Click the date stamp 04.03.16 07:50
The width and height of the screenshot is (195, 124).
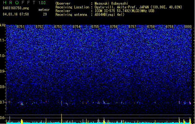(x=16, y=14)
